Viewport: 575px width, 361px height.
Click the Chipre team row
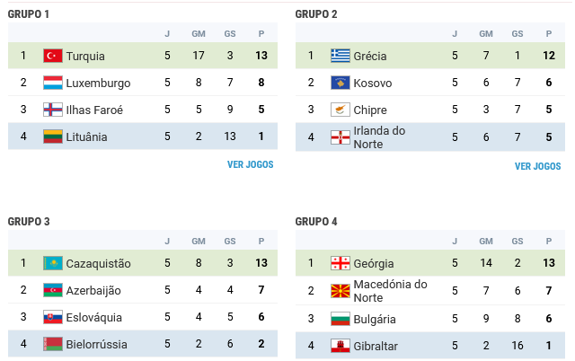click(430, 110)
